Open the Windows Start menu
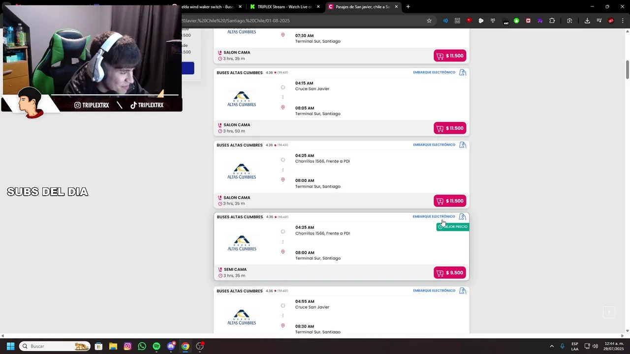 point(10,346)
